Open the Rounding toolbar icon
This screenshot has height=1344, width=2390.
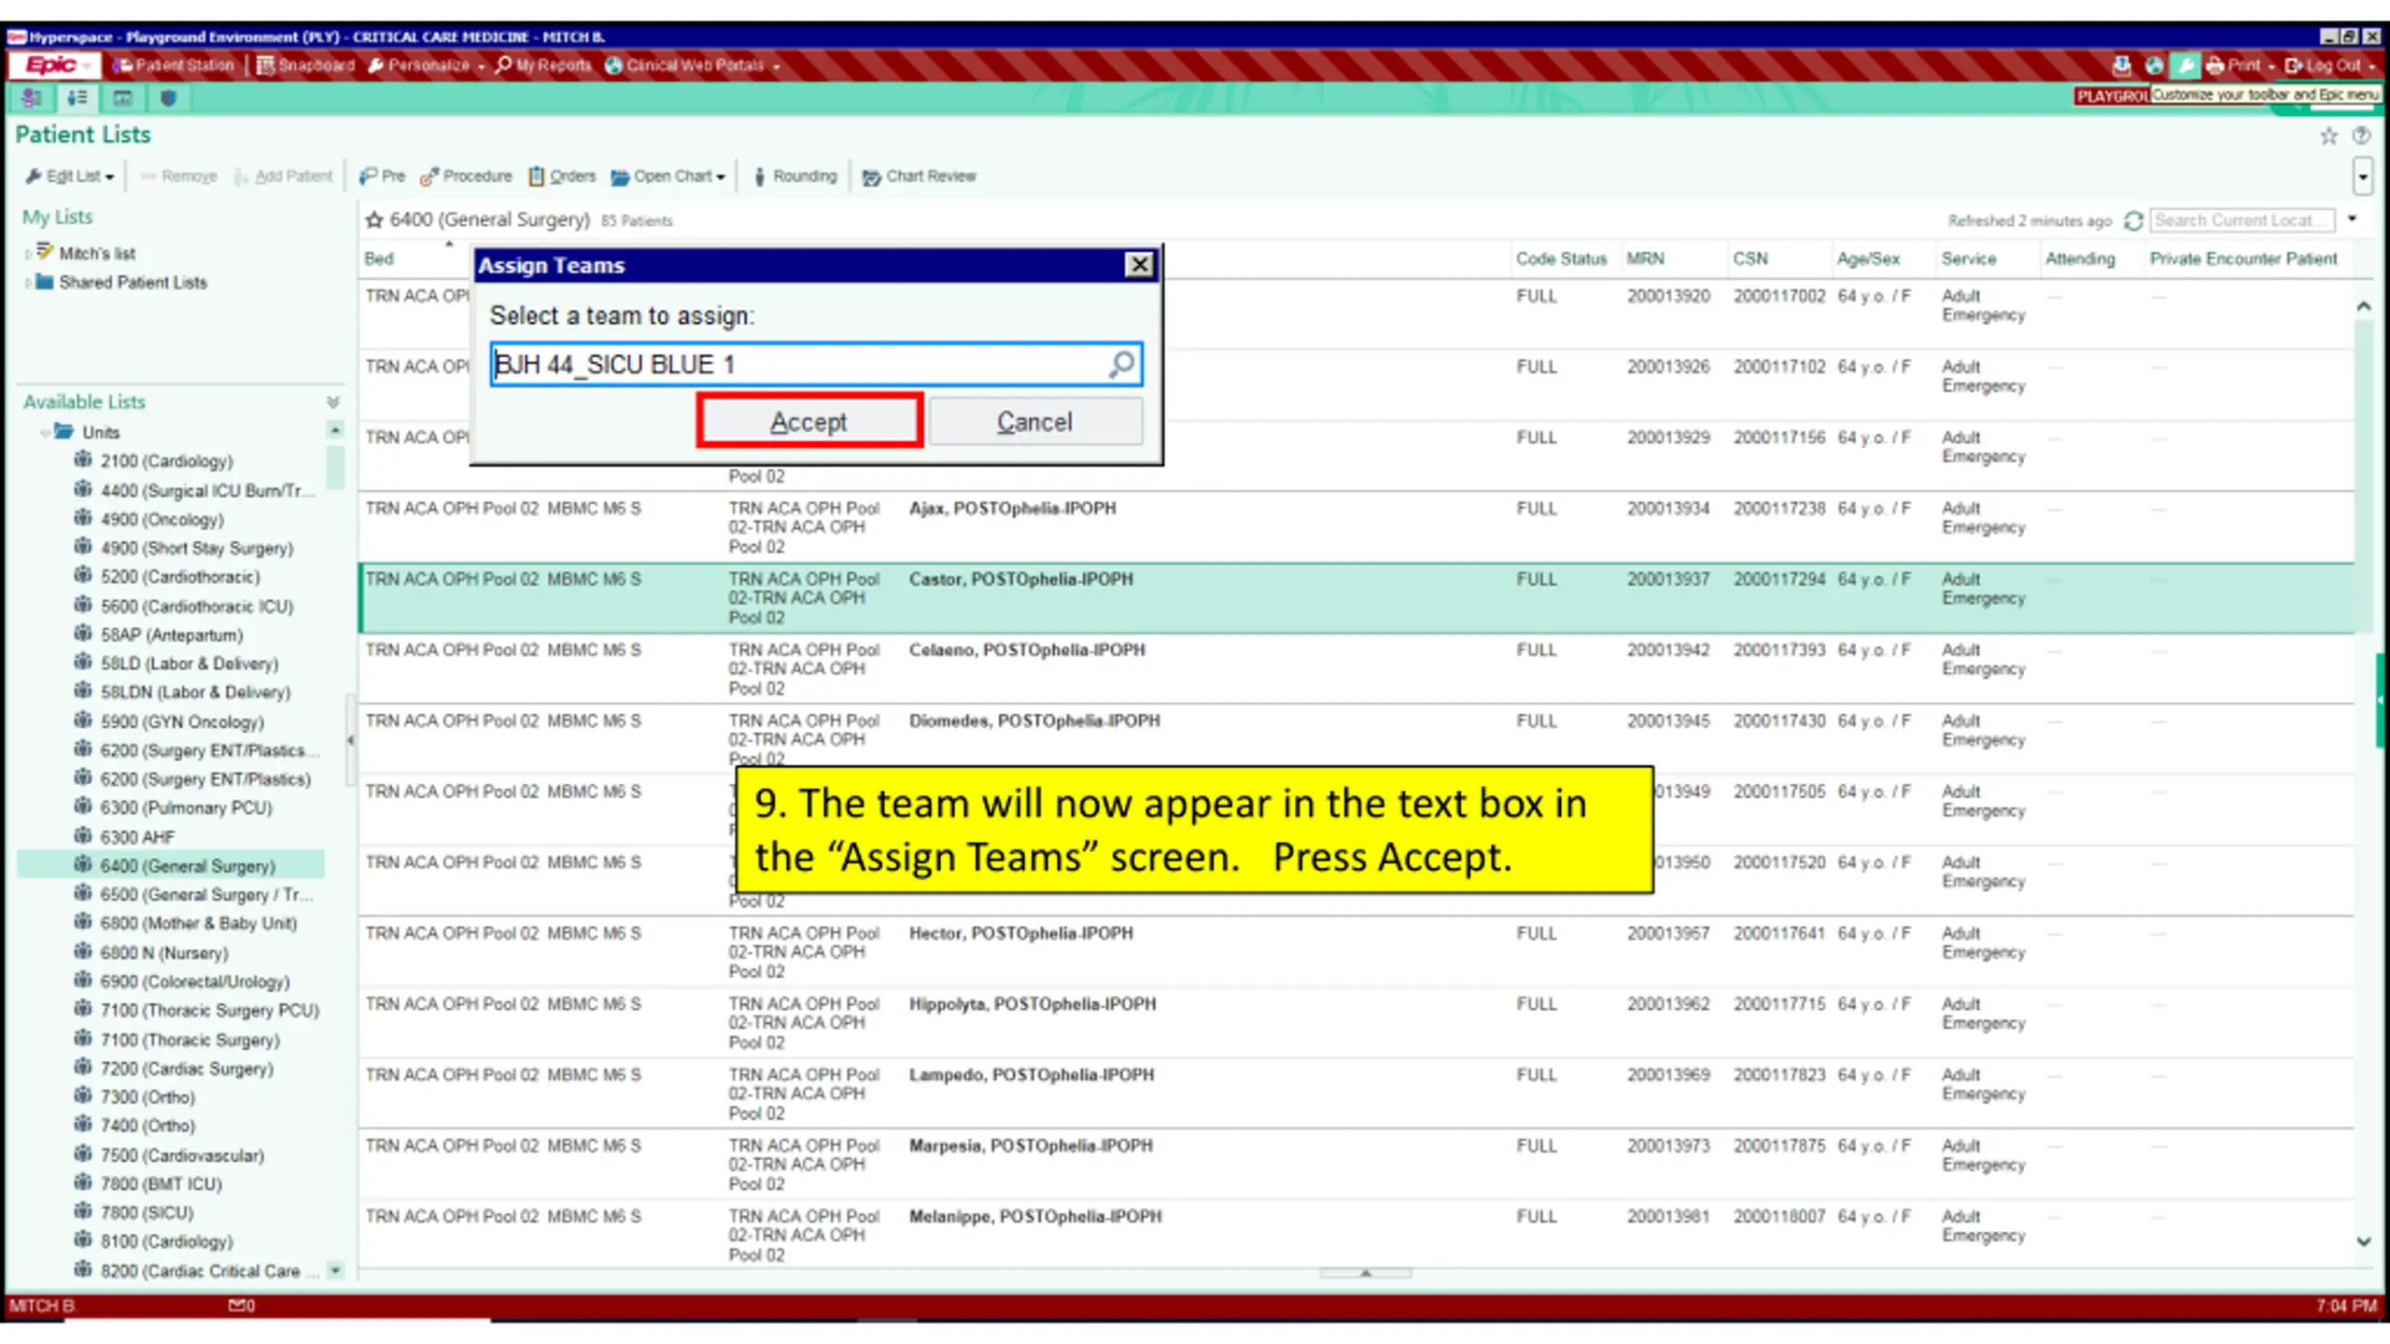pyautogui.click(x=795, y=176)
